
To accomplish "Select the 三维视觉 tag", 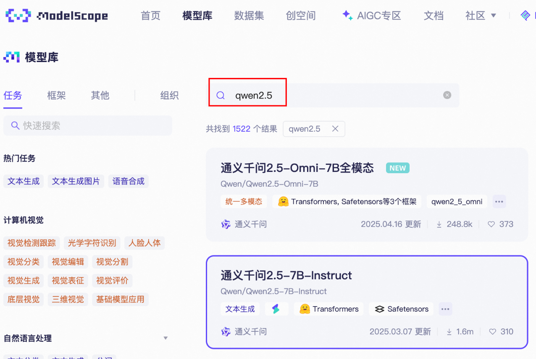I will tap(68, 299).
